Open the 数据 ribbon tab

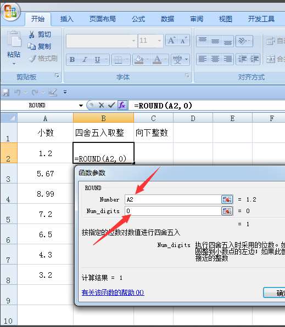point(167,19)
